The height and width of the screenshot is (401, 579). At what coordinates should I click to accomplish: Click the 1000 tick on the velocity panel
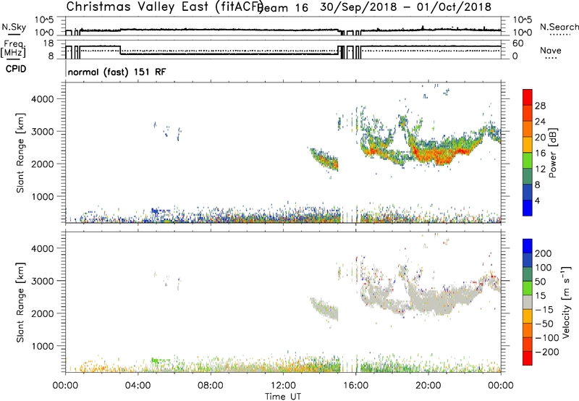tap(42, 346)
